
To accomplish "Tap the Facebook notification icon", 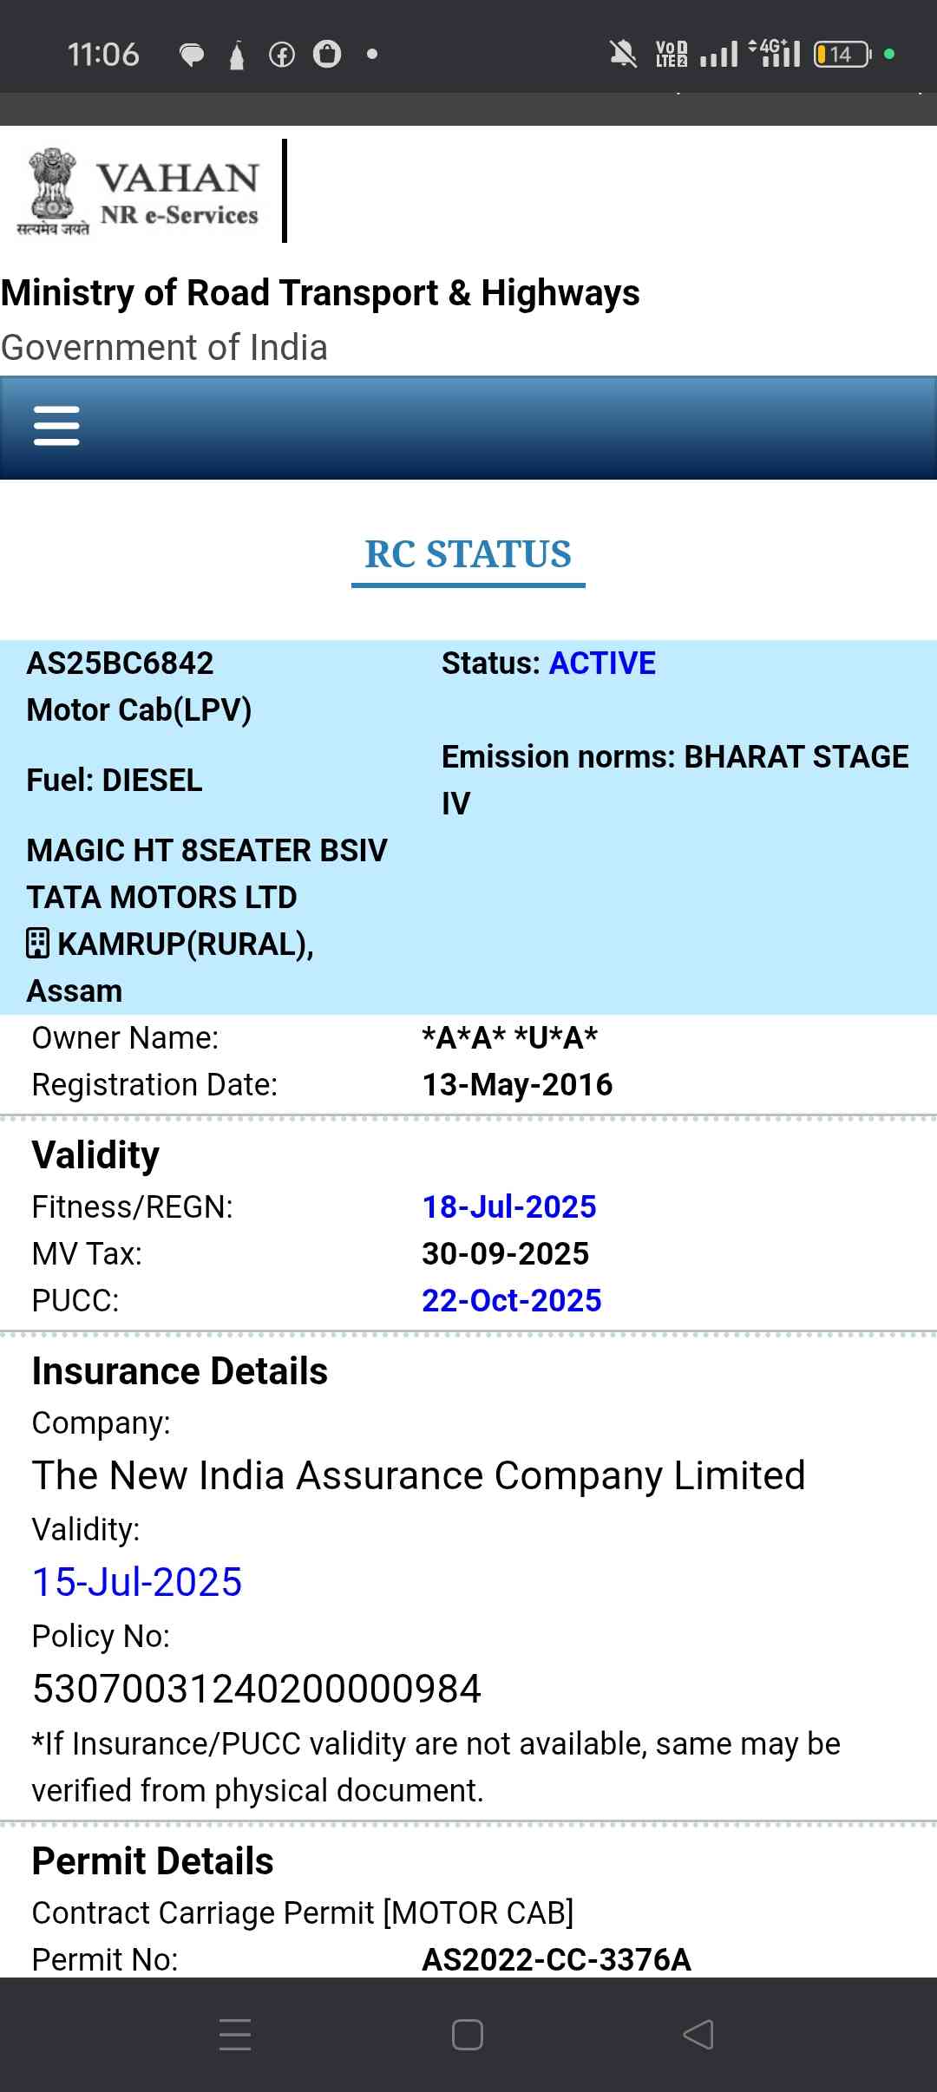I will [x=281, y=56].
